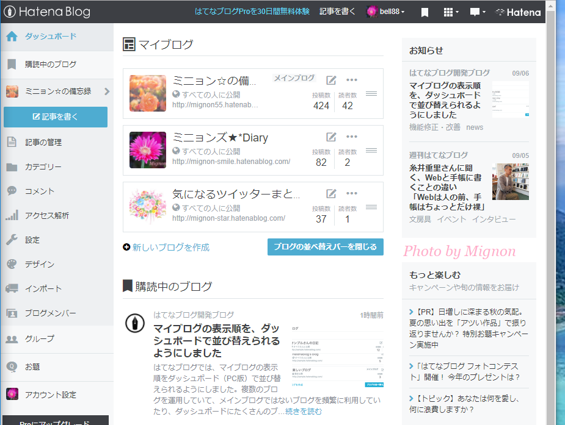Open more options for 気になるツイッターまと blog
The height and width of the screenshot is (425, 565).
click(x=352, y=193)
